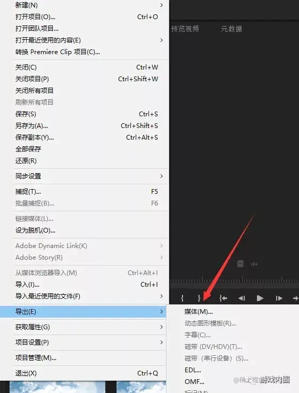This screenshot has height=393, width=299.
Task: Step back one frame
Action: 242,298
